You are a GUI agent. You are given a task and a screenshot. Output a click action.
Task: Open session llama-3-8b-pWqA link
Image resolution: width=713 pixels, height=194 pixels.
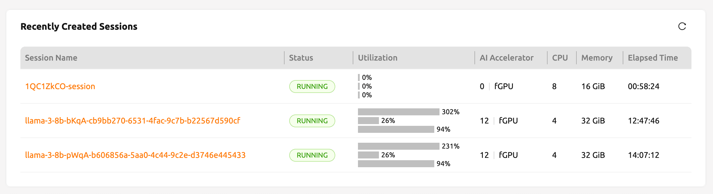click(135, 155)
